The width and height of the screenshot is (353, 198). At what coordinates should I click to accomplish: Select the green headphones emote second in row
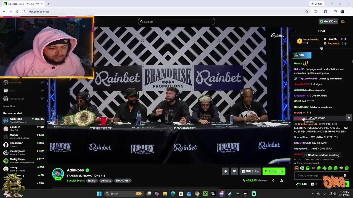point(302,168)
